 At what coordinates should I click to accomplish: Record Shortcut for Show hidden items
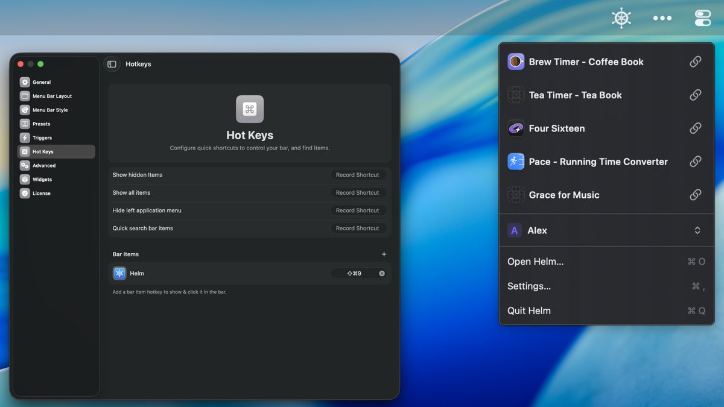click(x=358, y=174)
